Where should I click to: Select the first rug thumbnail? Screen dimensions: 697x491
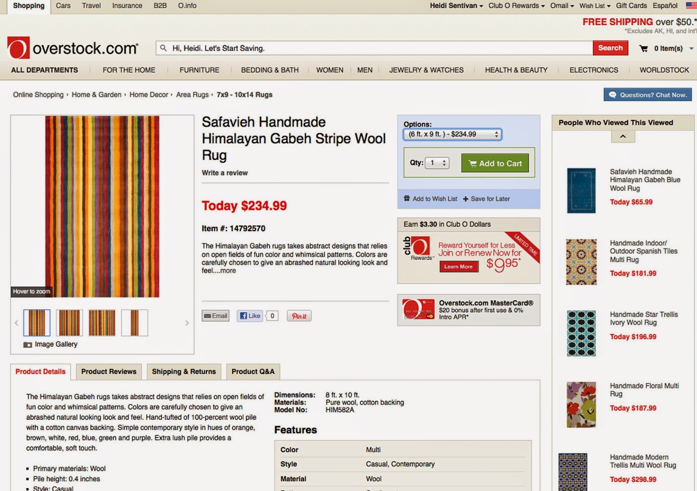point(37,323)
